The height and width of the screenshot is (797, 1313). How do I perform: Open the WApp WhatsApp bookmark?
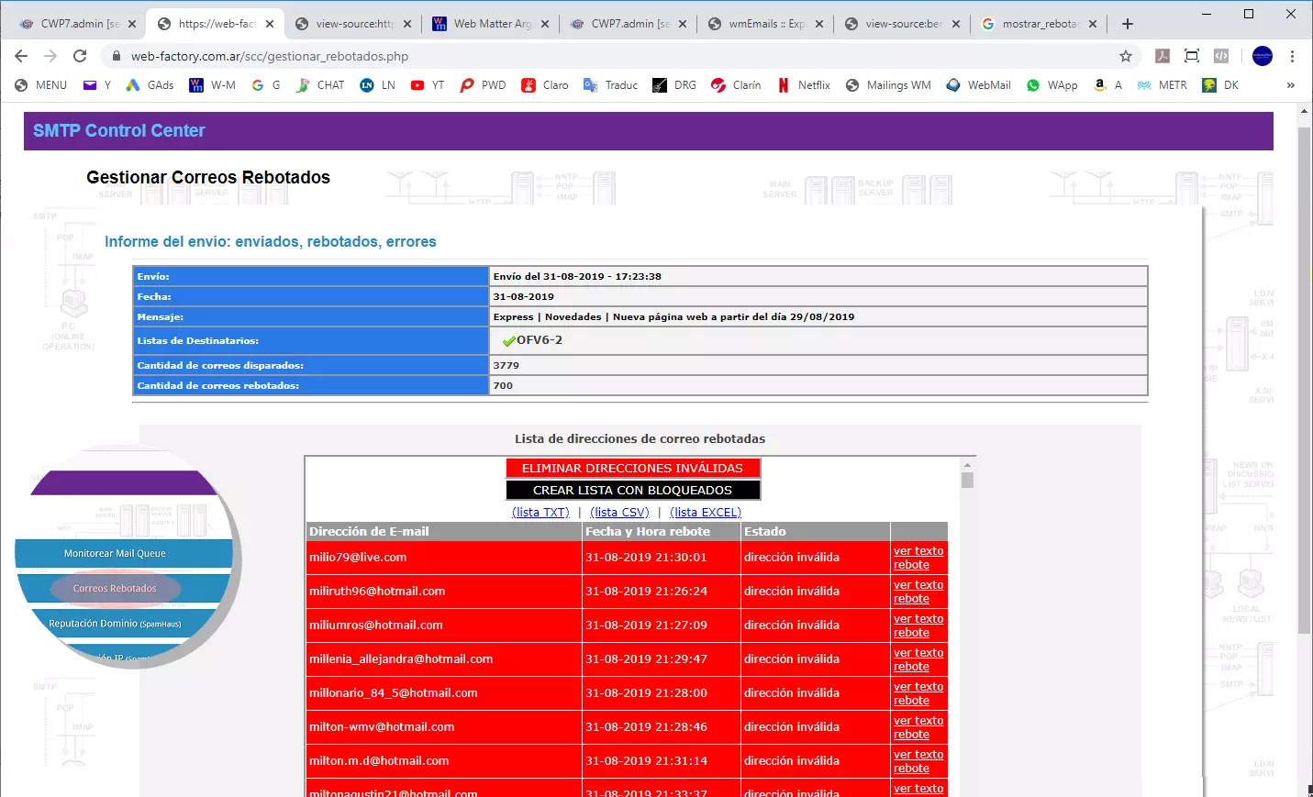[1052, 85]
